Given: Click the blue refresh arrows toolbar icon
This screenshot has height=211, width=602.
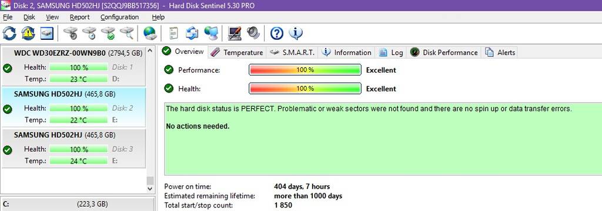Looking at the screenshot, I should [9, 33].
